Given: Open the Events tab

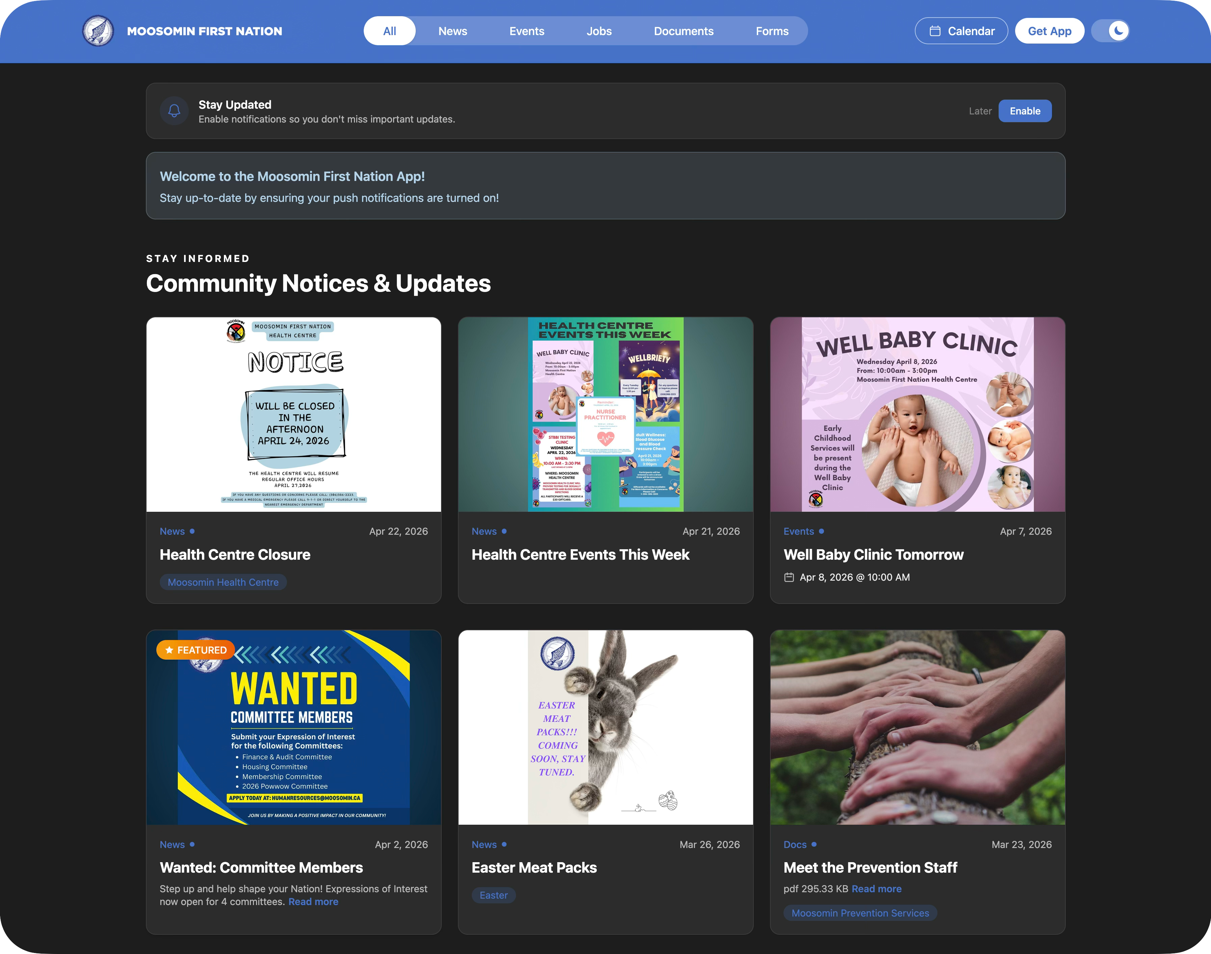Looking at the screenshot, I should click(526, 31).
